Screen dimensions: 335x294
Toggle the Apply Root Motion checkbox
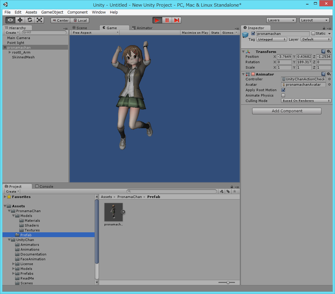pyautogui.click(x=283, y=90)
